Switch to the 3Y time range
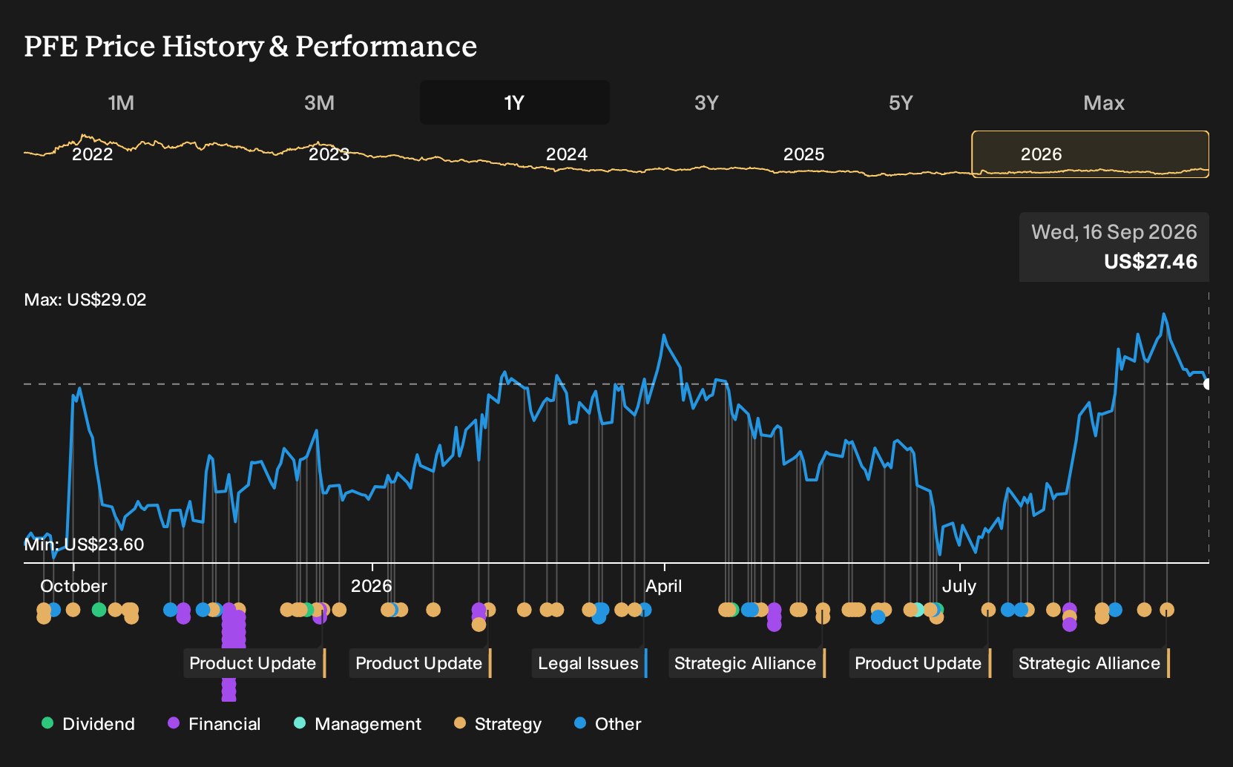Screen dimensions: 1233x767 [x=706, y=102]
